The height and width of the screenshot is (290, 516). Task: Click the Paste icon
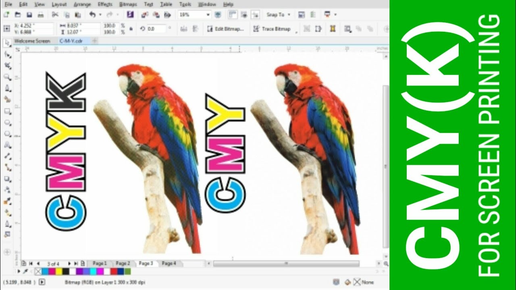pyautogui.click(x=78, y=14)
